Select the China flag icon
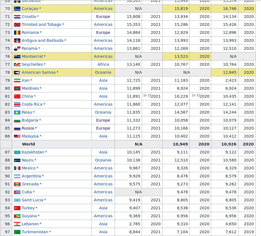This screenshot has width=261, height=236. click(17, 96)
